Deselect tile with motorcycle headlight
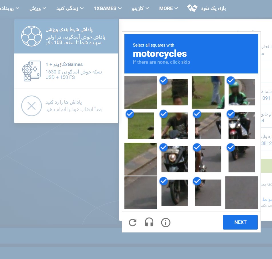272x259 pixels. click(x=174, y=159)
